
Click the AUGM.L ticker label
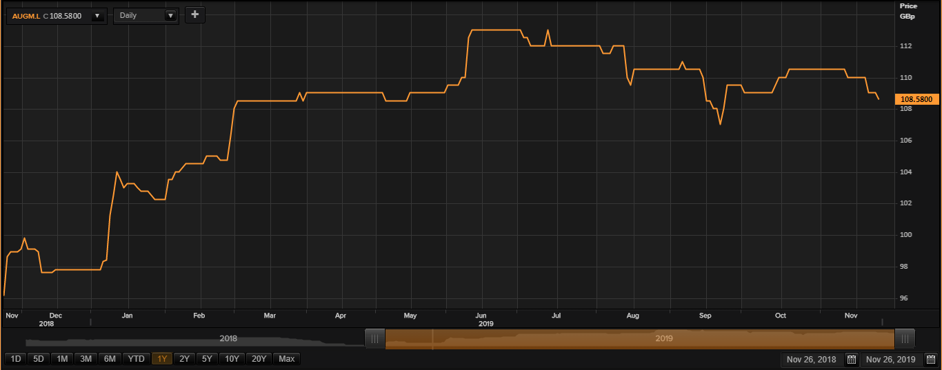click(x=26, y=15)
